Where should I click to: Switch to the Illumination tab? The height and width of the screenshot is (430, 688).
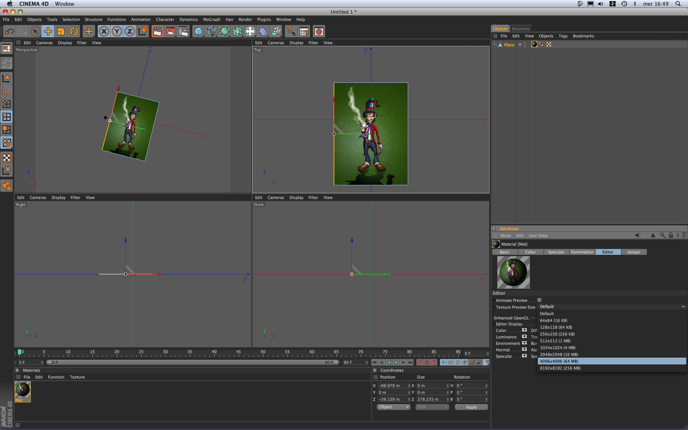(582, 252)
